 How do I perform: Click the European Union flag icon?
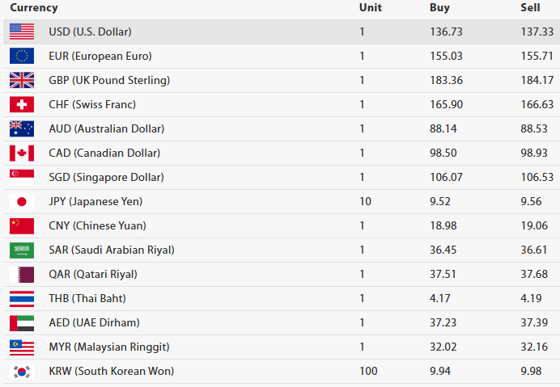pos(22,56)
